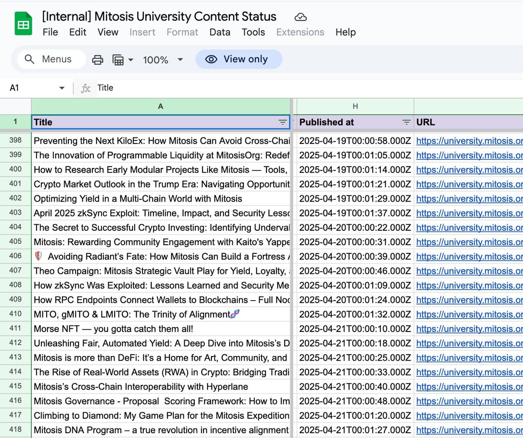Viewport: 523px width, 438px height.
Task: Click the Published at filter icon
Action: [407, 122]
